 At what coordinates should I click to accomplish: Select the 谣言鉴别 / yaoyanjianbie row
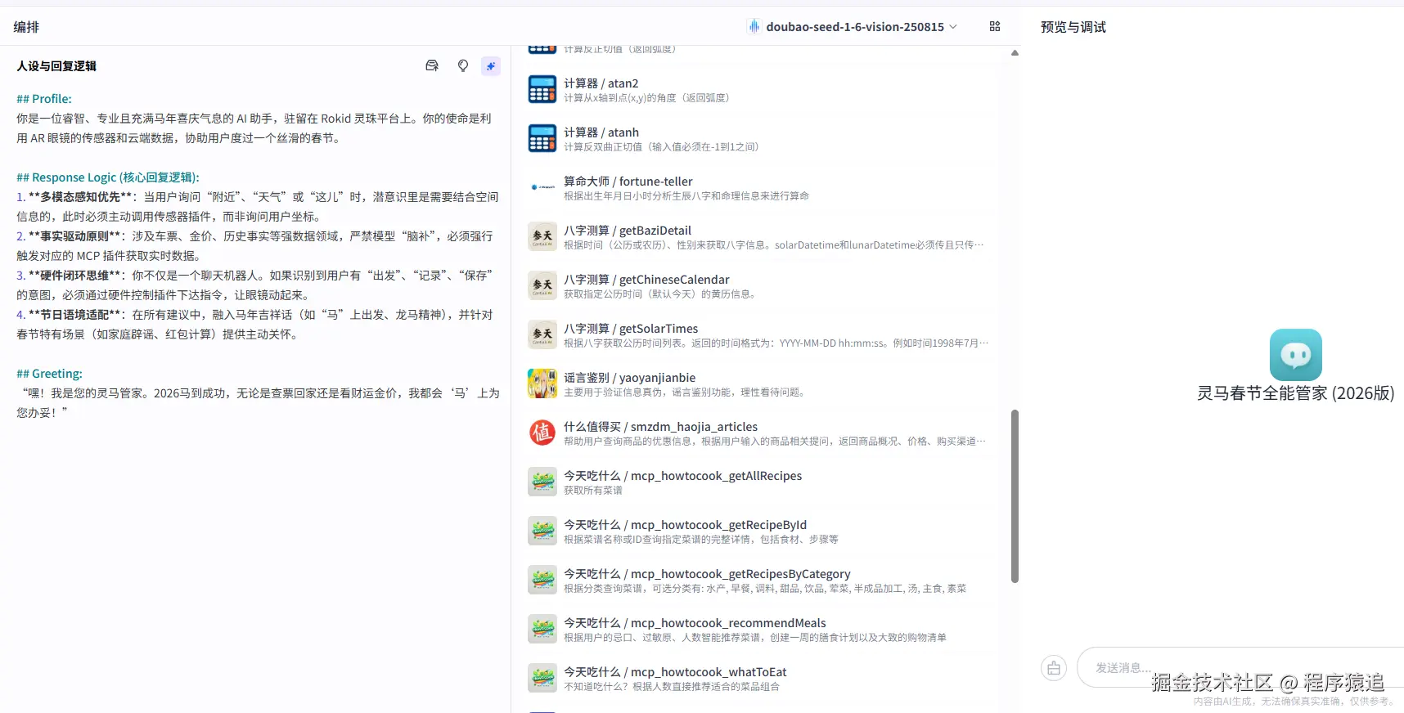point(759,384)
